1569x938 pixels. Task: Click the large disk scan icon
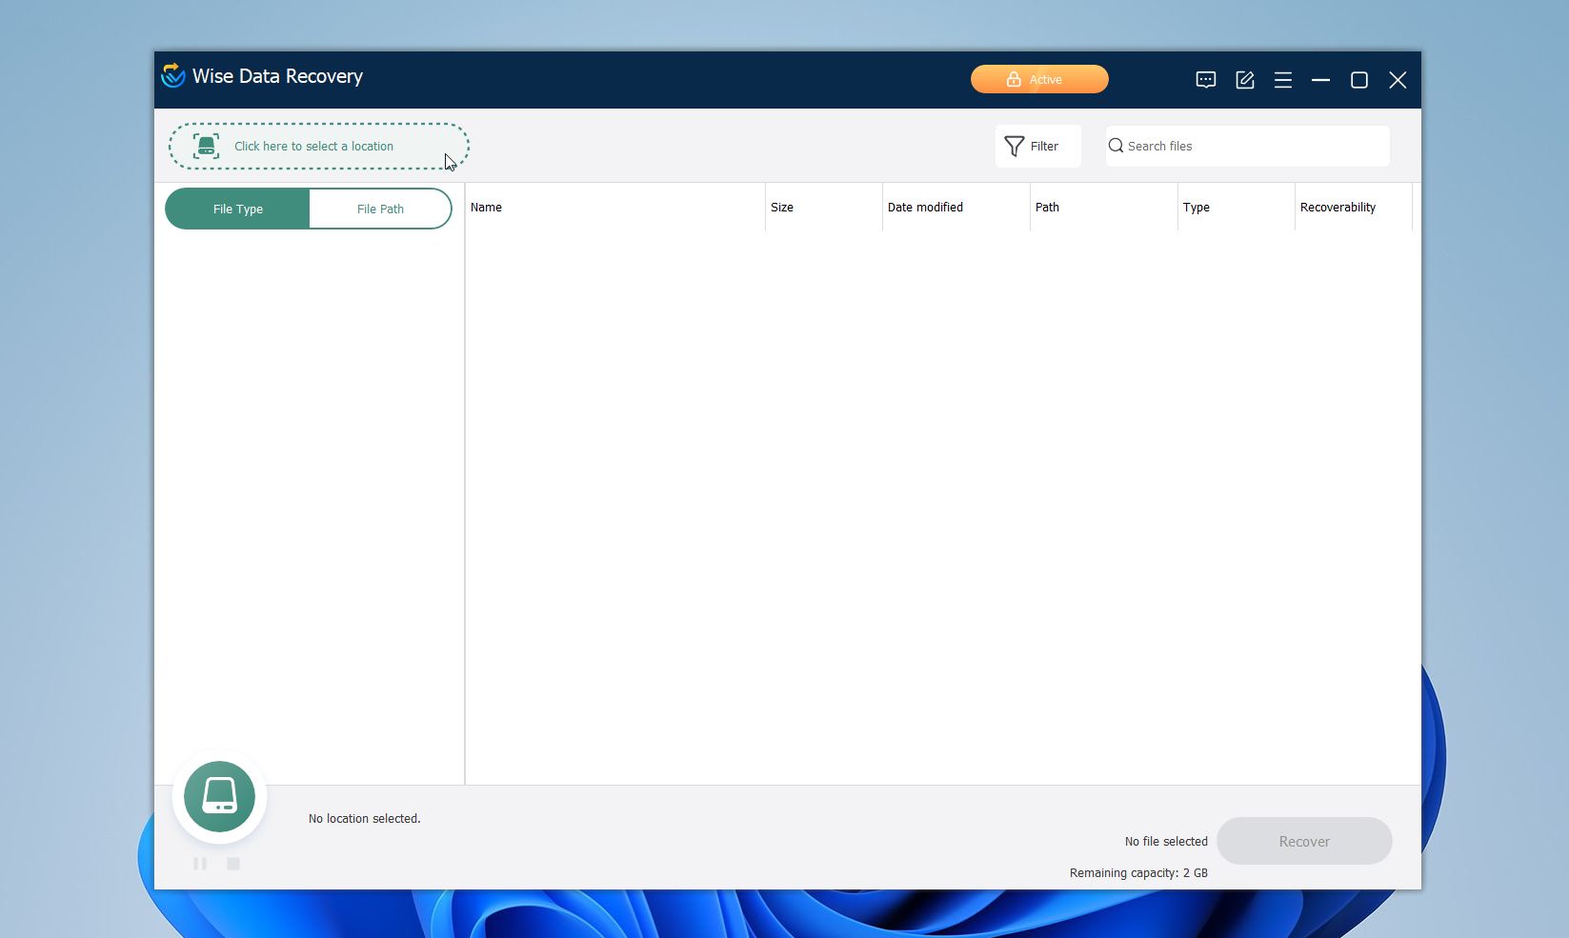pos(219,796)
